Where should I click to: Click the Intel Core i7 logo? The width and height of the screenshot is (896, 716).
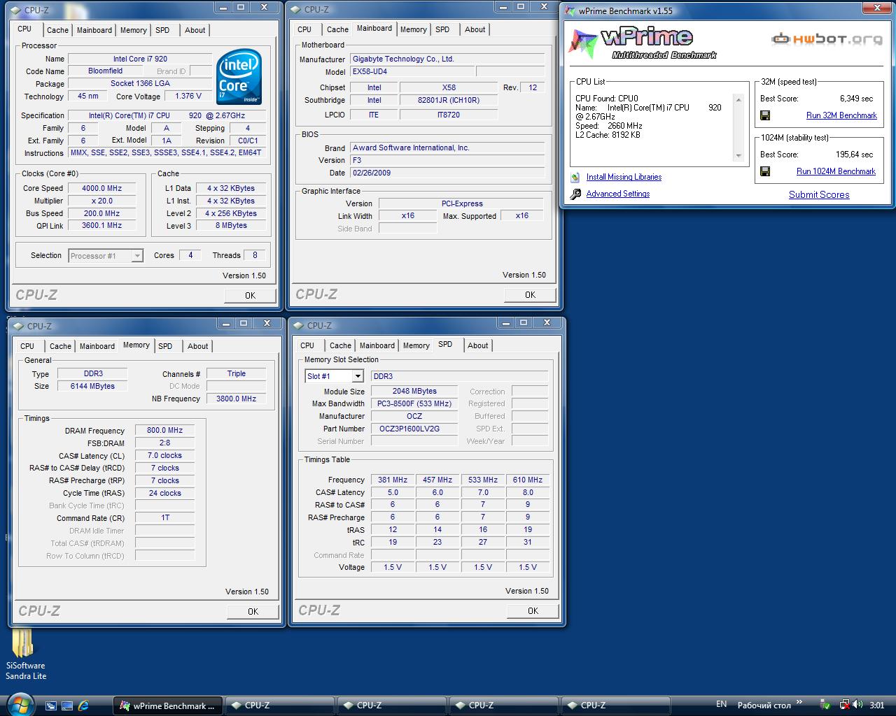point(239,77)
